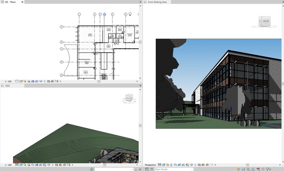The height and width of the screenshot is (171, 284).
Task: Click Detail Level icon in floor plan view bar
Action: tap(17, 81)
